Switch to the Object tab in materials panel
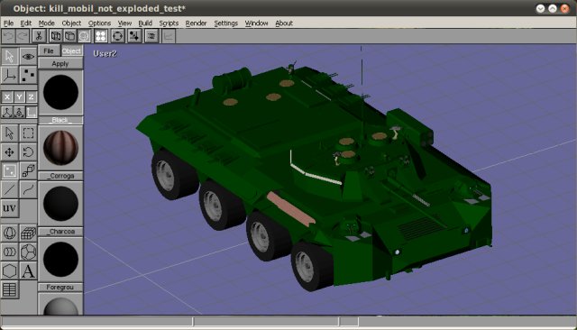The height and width of the screenshot is (330, 577). (72, 51)
